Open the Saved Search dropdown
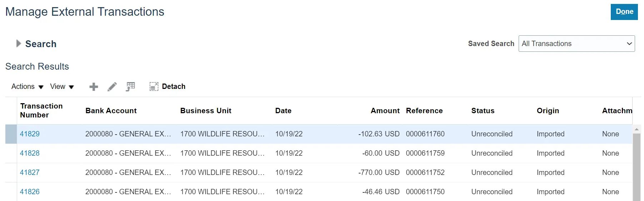The image size is (644, 201). pos(576,44)
